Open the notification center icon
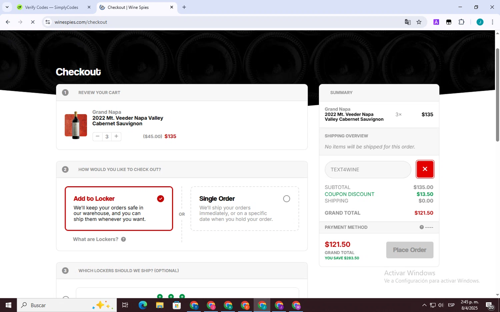 pyautogui.click(x=490, y=305)
